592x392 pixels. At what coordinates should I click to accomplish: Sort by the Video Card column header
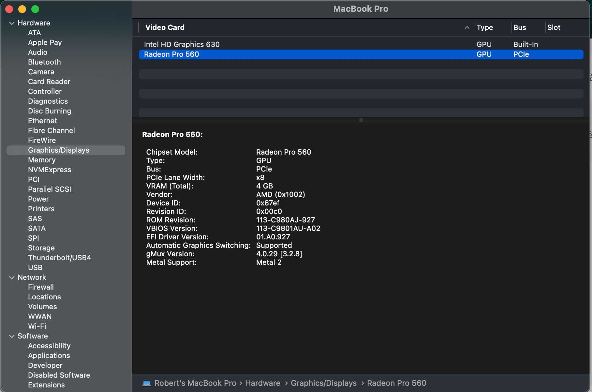click(165, 28)
